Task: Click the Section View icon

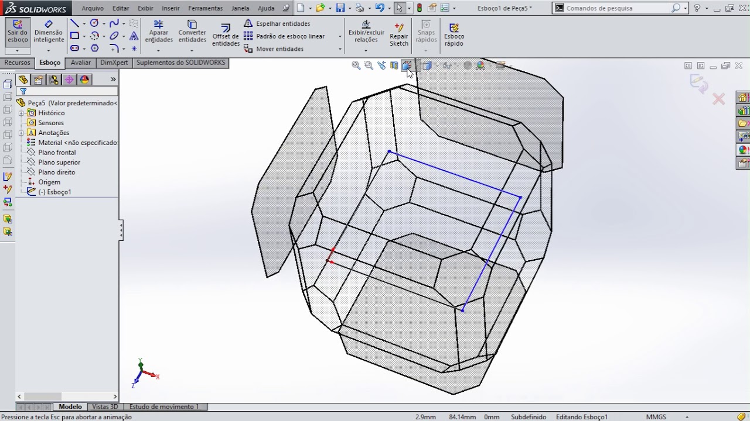Action: click(394, 65)
